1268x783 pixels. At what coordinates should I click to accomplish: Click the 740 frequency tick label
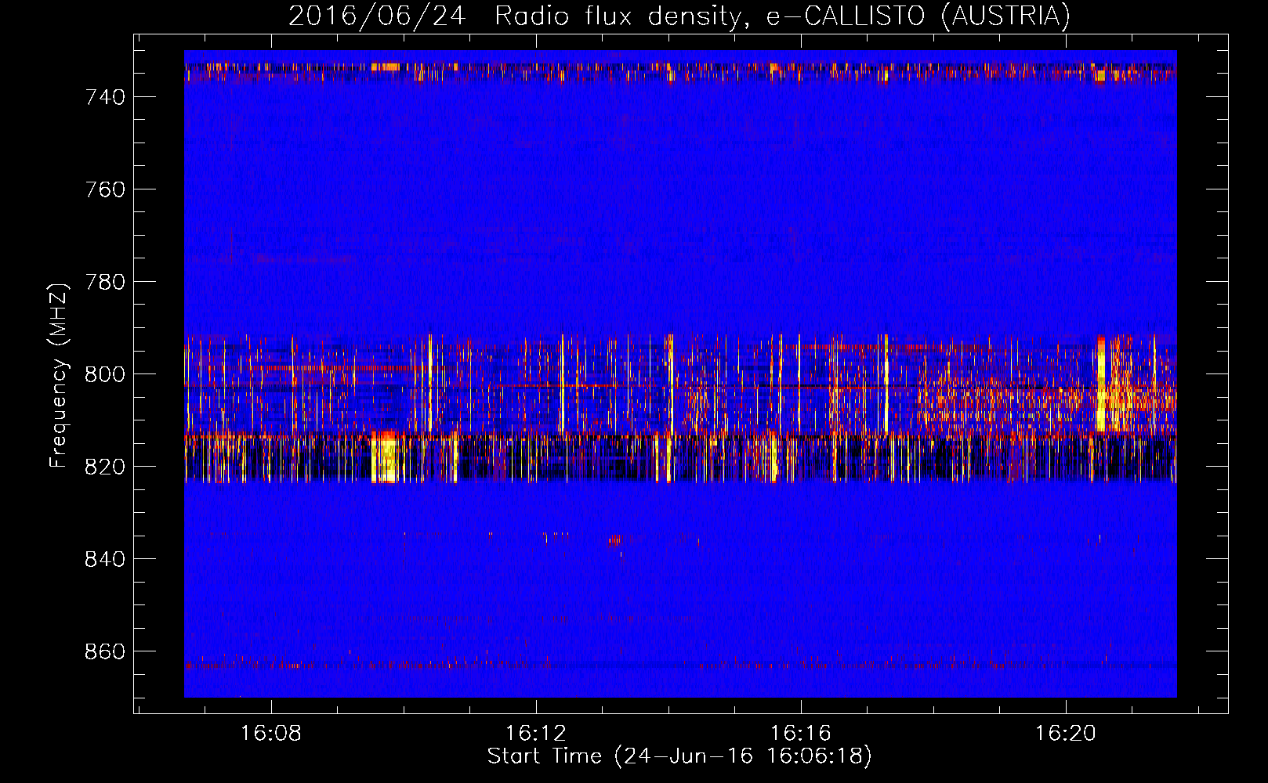(x=105, y=97)
